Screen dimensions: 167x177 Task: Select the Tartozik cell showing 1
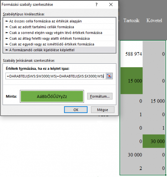pos(132,114)
